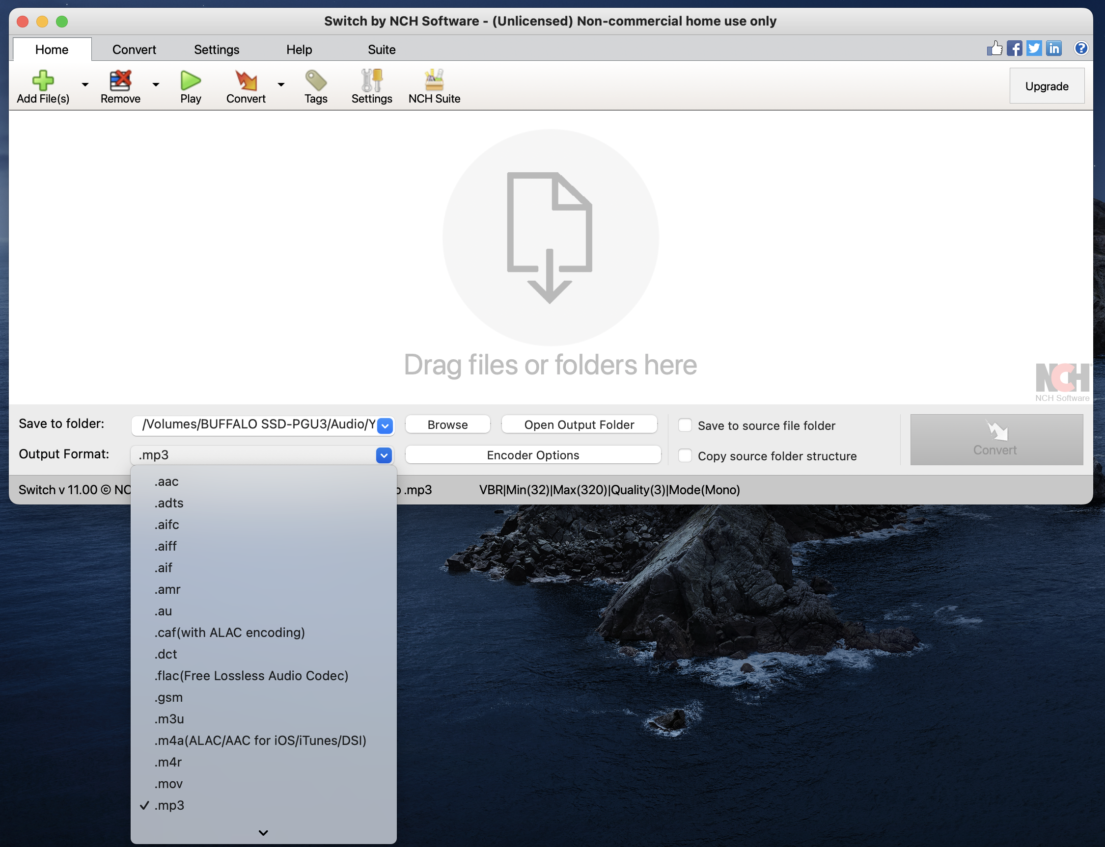This screenshot has width=1105, height=847.
Task: Click the blue help question mark icon
Action: pyautogui.click(x=1081, y=49)
